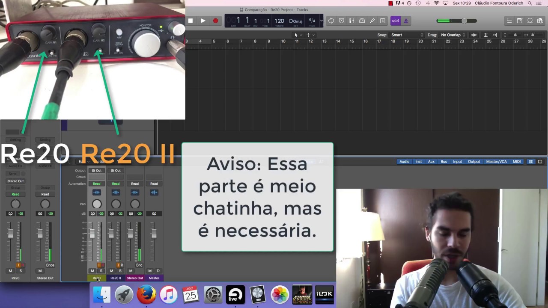Toggle the Aux filter in the mixer
Screen dimensions: 548x308
(x=431, y=162)
